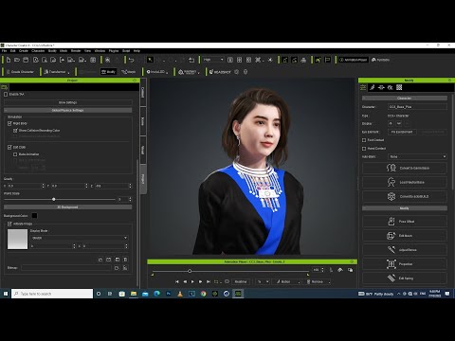
Task: Click the background image gray thumbnail
Action: 17,239
